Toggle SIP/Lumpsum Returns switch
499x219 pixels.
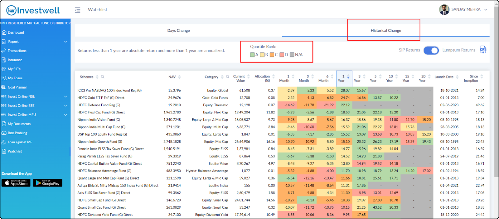431,50
